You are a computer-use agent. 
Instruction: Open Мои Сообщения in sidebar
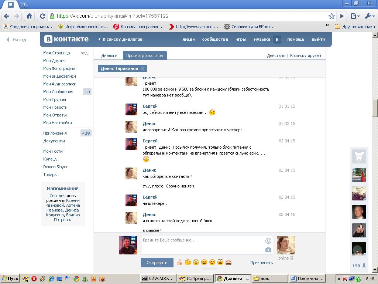click(x=58, y=92)
